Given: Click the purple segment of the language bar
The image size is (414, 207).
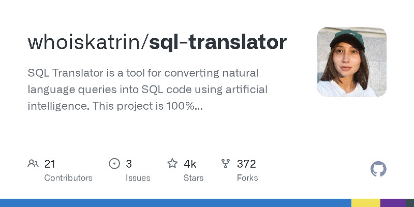Looking at the screenshot, I should pos(393,203).
